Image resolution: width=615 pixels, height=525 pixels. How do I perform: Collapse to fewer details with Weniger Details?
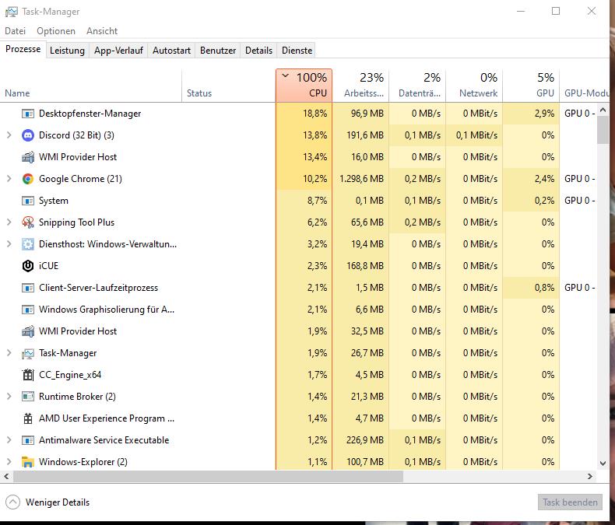[x=47, y=502]
